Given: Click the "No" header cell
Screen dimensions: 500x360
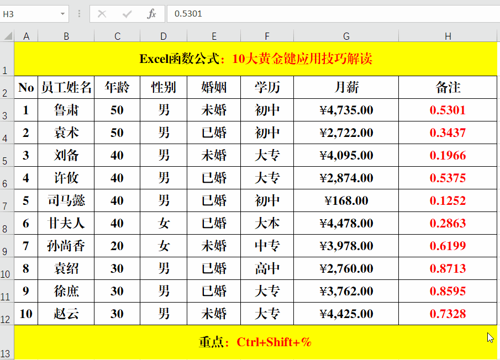Looking at the screenshot, I should pyautogui.click(x=26, y=87).
